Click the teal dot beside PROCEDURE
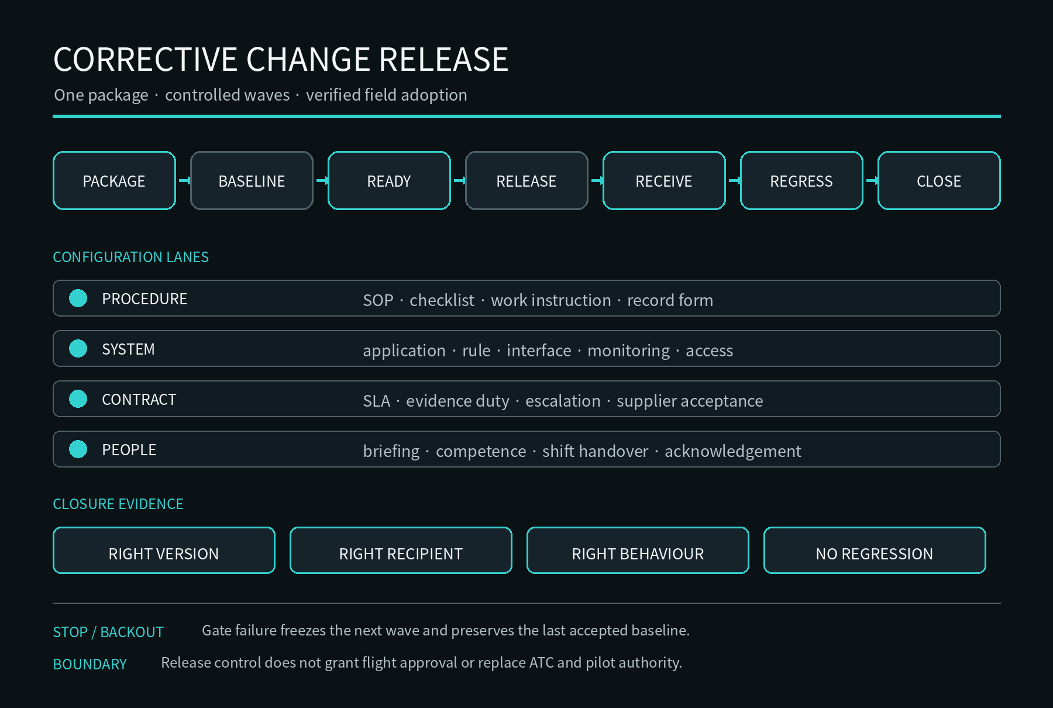 tap(78, 298)
